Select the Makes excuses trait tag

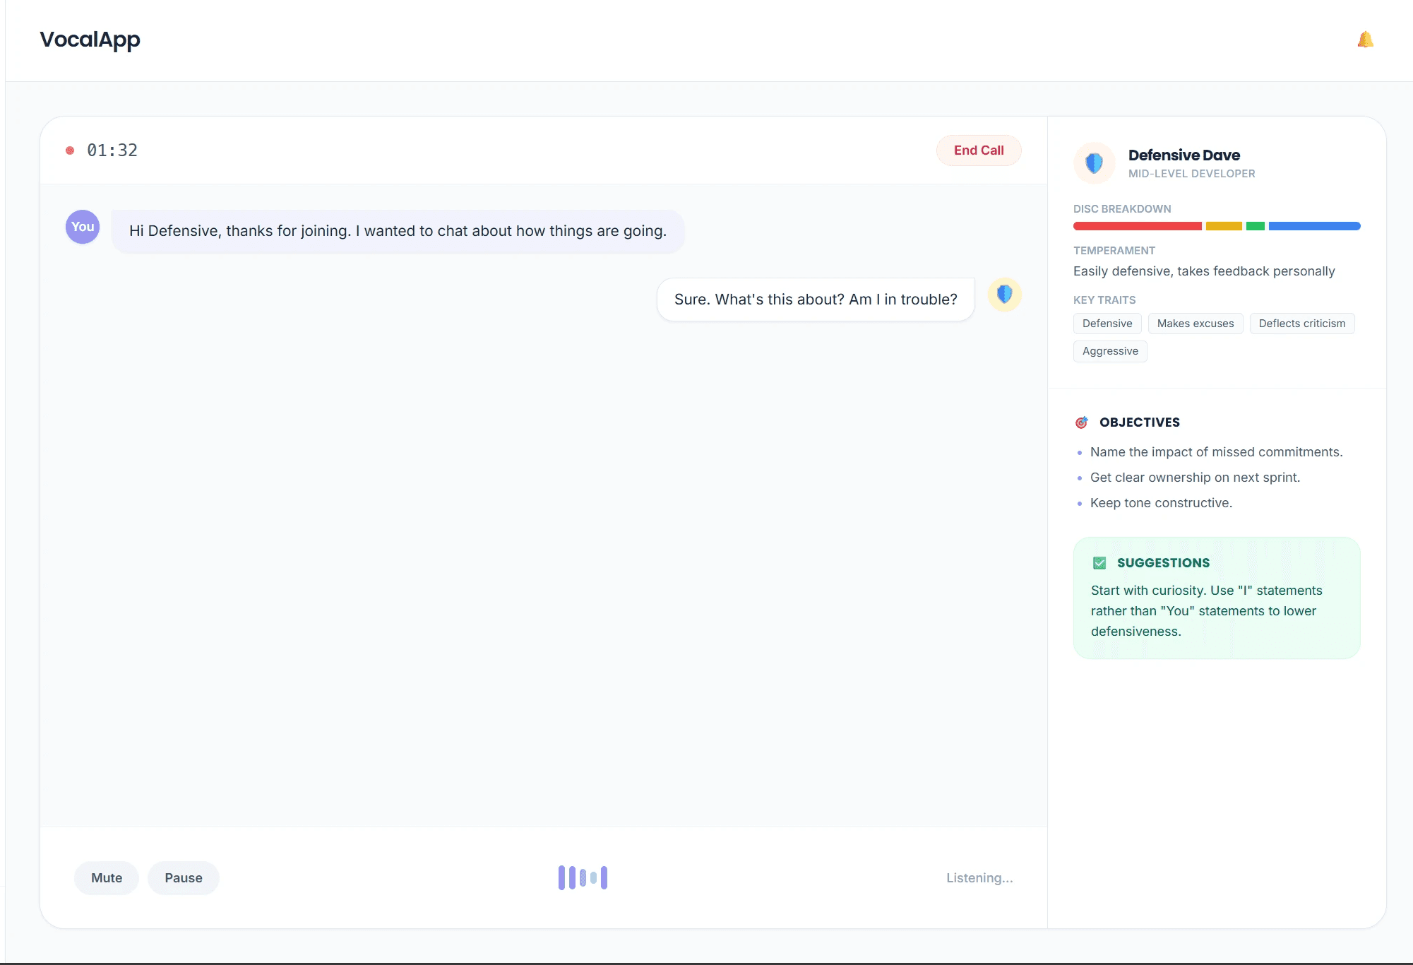[x=1195, y=324]
